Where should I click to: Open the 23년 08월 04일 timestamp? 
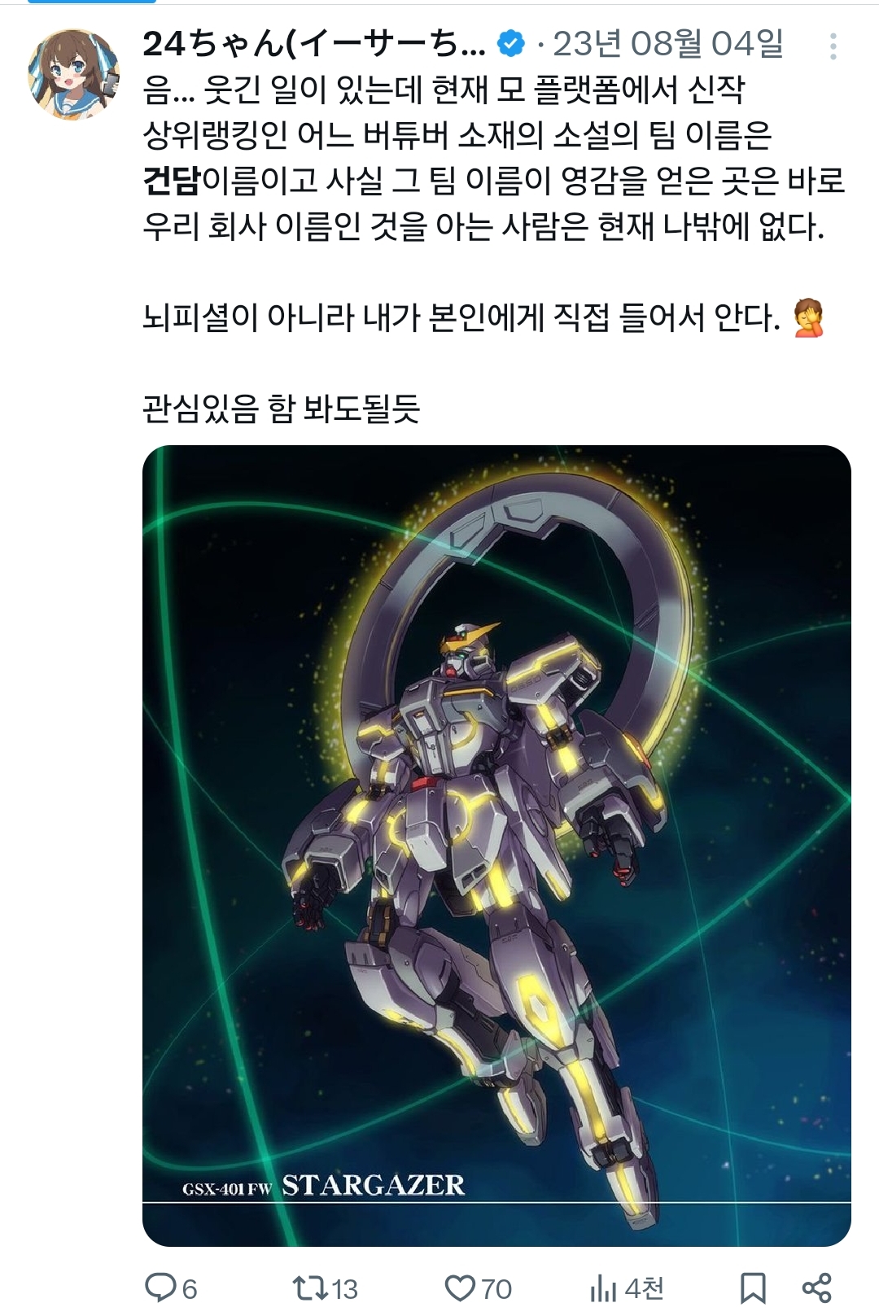[x=668, y=44]
